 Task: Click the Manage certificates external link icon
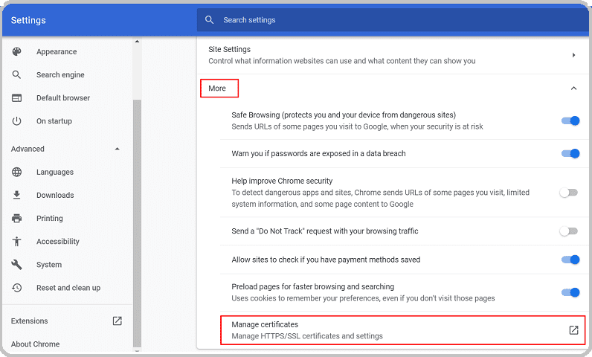573,330
